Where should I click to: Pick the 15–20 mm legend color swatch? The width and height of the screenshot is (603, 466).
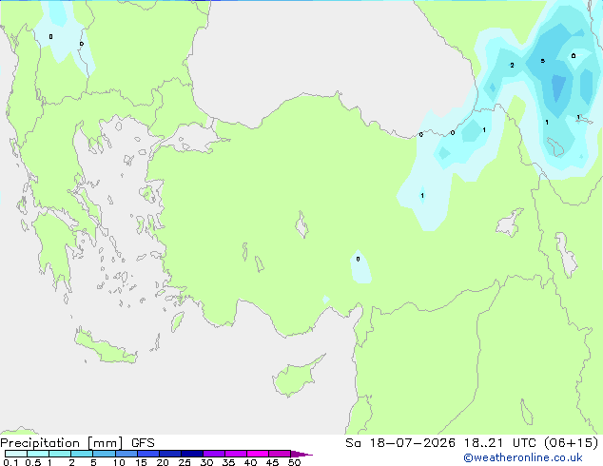coord(148,454)
